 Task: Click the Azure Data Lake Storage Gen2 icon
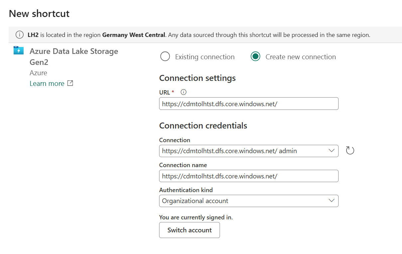click(x=19, y=50)
